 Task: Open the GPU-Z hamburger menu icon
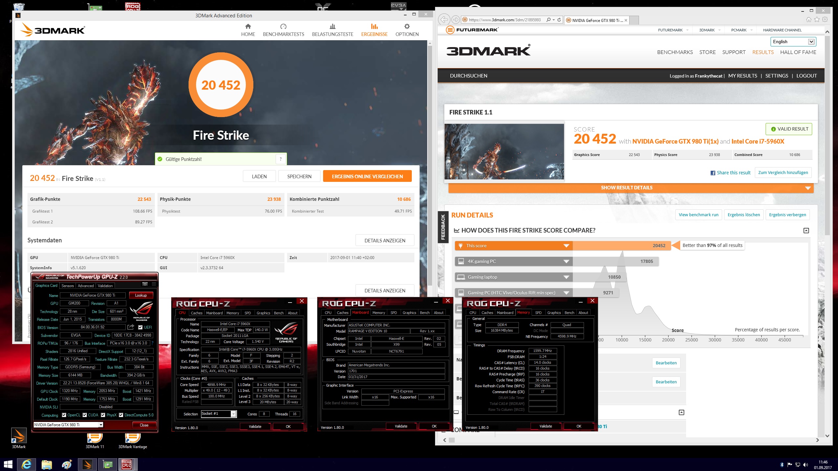point(154,284)
